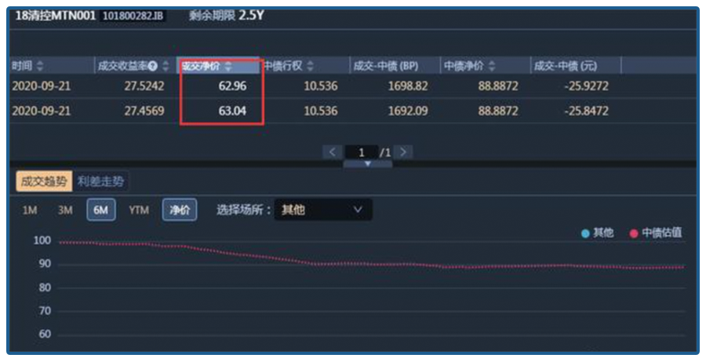
Task: Sort by 成交-中债 (BP) sort arrows
Action: click(x=425, y=66)
